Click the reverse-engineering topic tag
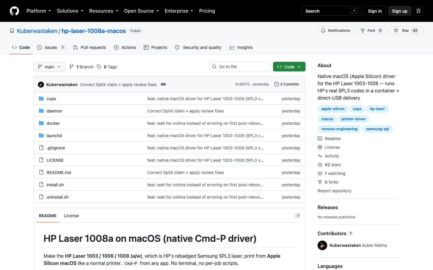The height and width of the screenshot is (270, 433). [x=339, y=129]
